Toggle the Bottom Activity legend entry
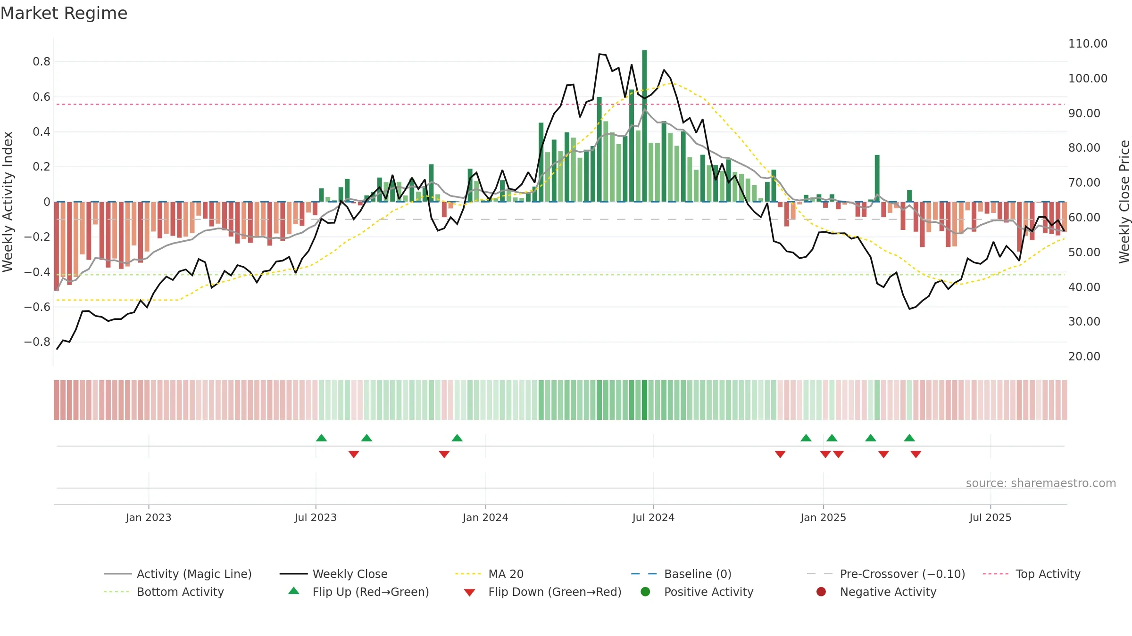 [164, 592]
